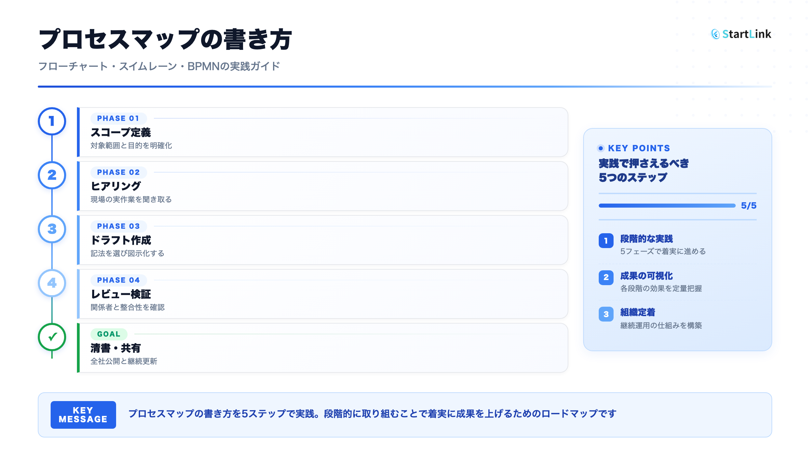Click the step 2 circle icon
Viewport: 810px width, 455px height.
click(52, 175)
